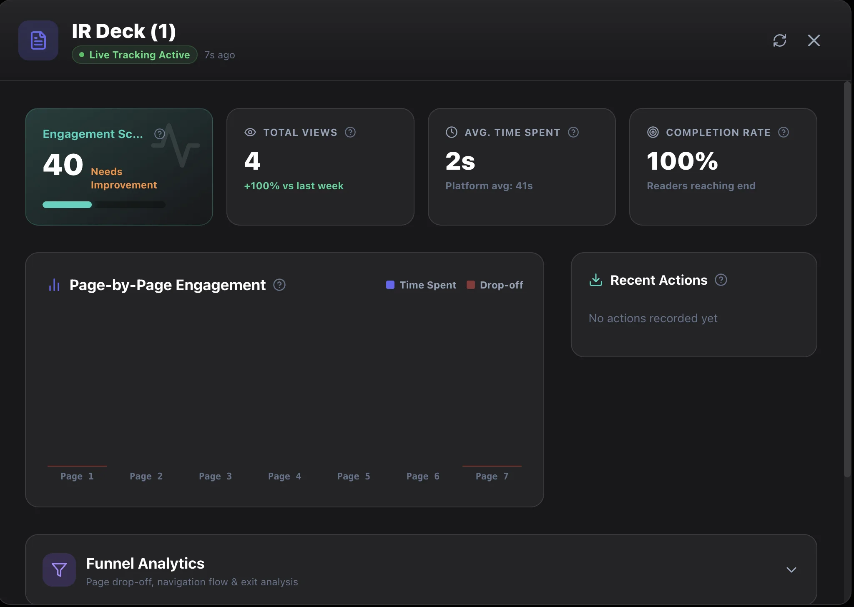Click the refresh analytics icon
The image size is (854, 607).
tap(780, 40)
